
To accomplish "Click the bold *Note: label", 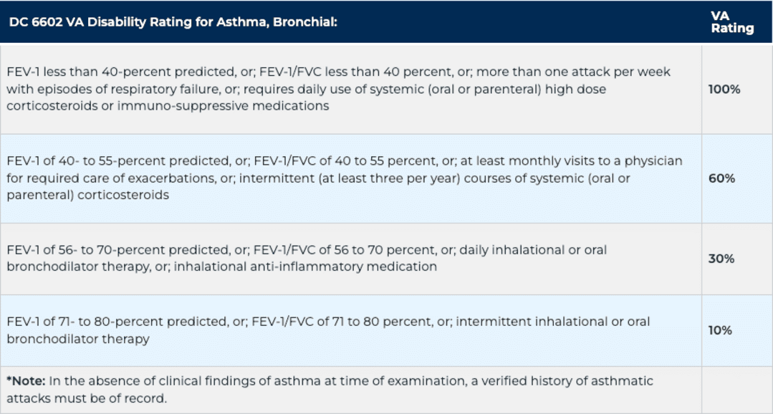I will 26,381.
